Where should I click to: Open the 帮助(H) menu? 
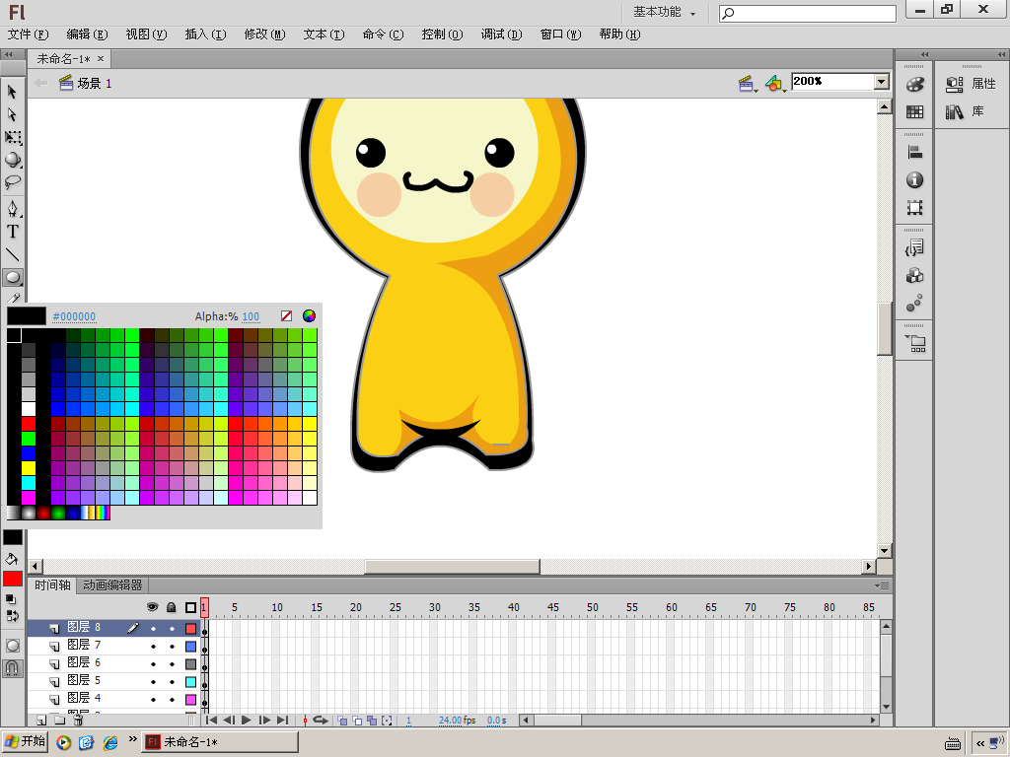tap(619, 34)
